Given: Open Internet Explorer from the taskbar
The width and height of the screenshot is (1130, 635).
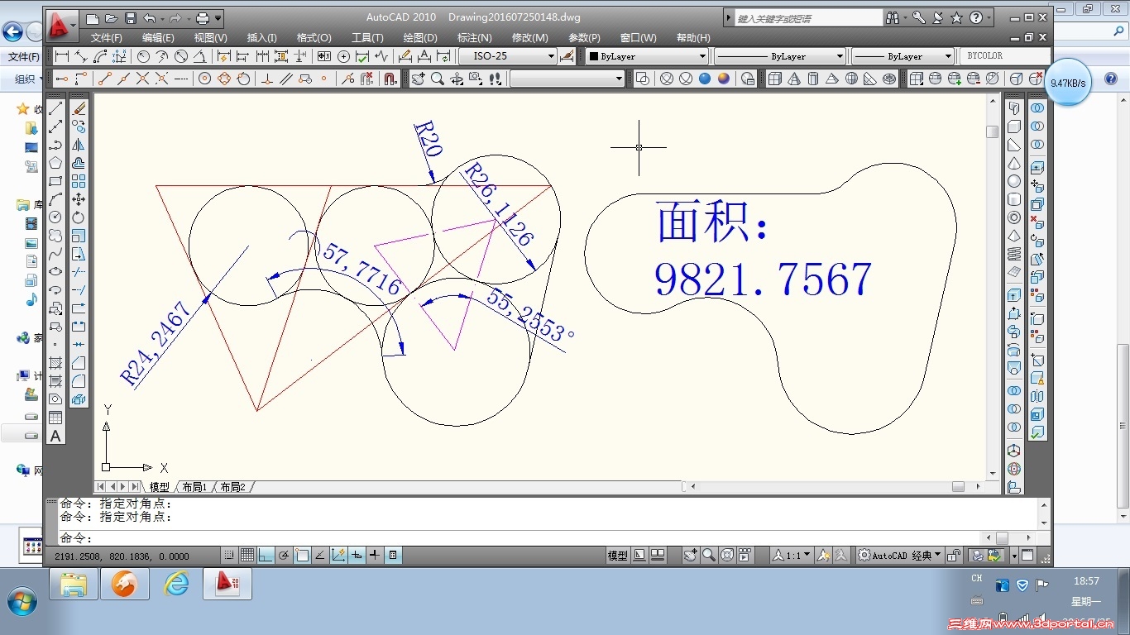Looking at the screenshot, I should [176, 585].
